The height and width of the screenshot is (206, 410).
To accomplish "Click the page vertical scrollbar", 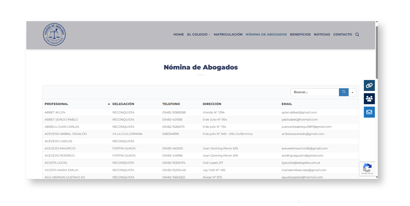I will click(377, 53).
